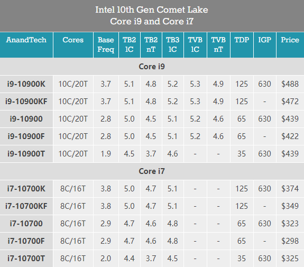Select the Cores column header
Image resolution: width=304 pixels, height=267 pixels.
[x=73, y=45]
